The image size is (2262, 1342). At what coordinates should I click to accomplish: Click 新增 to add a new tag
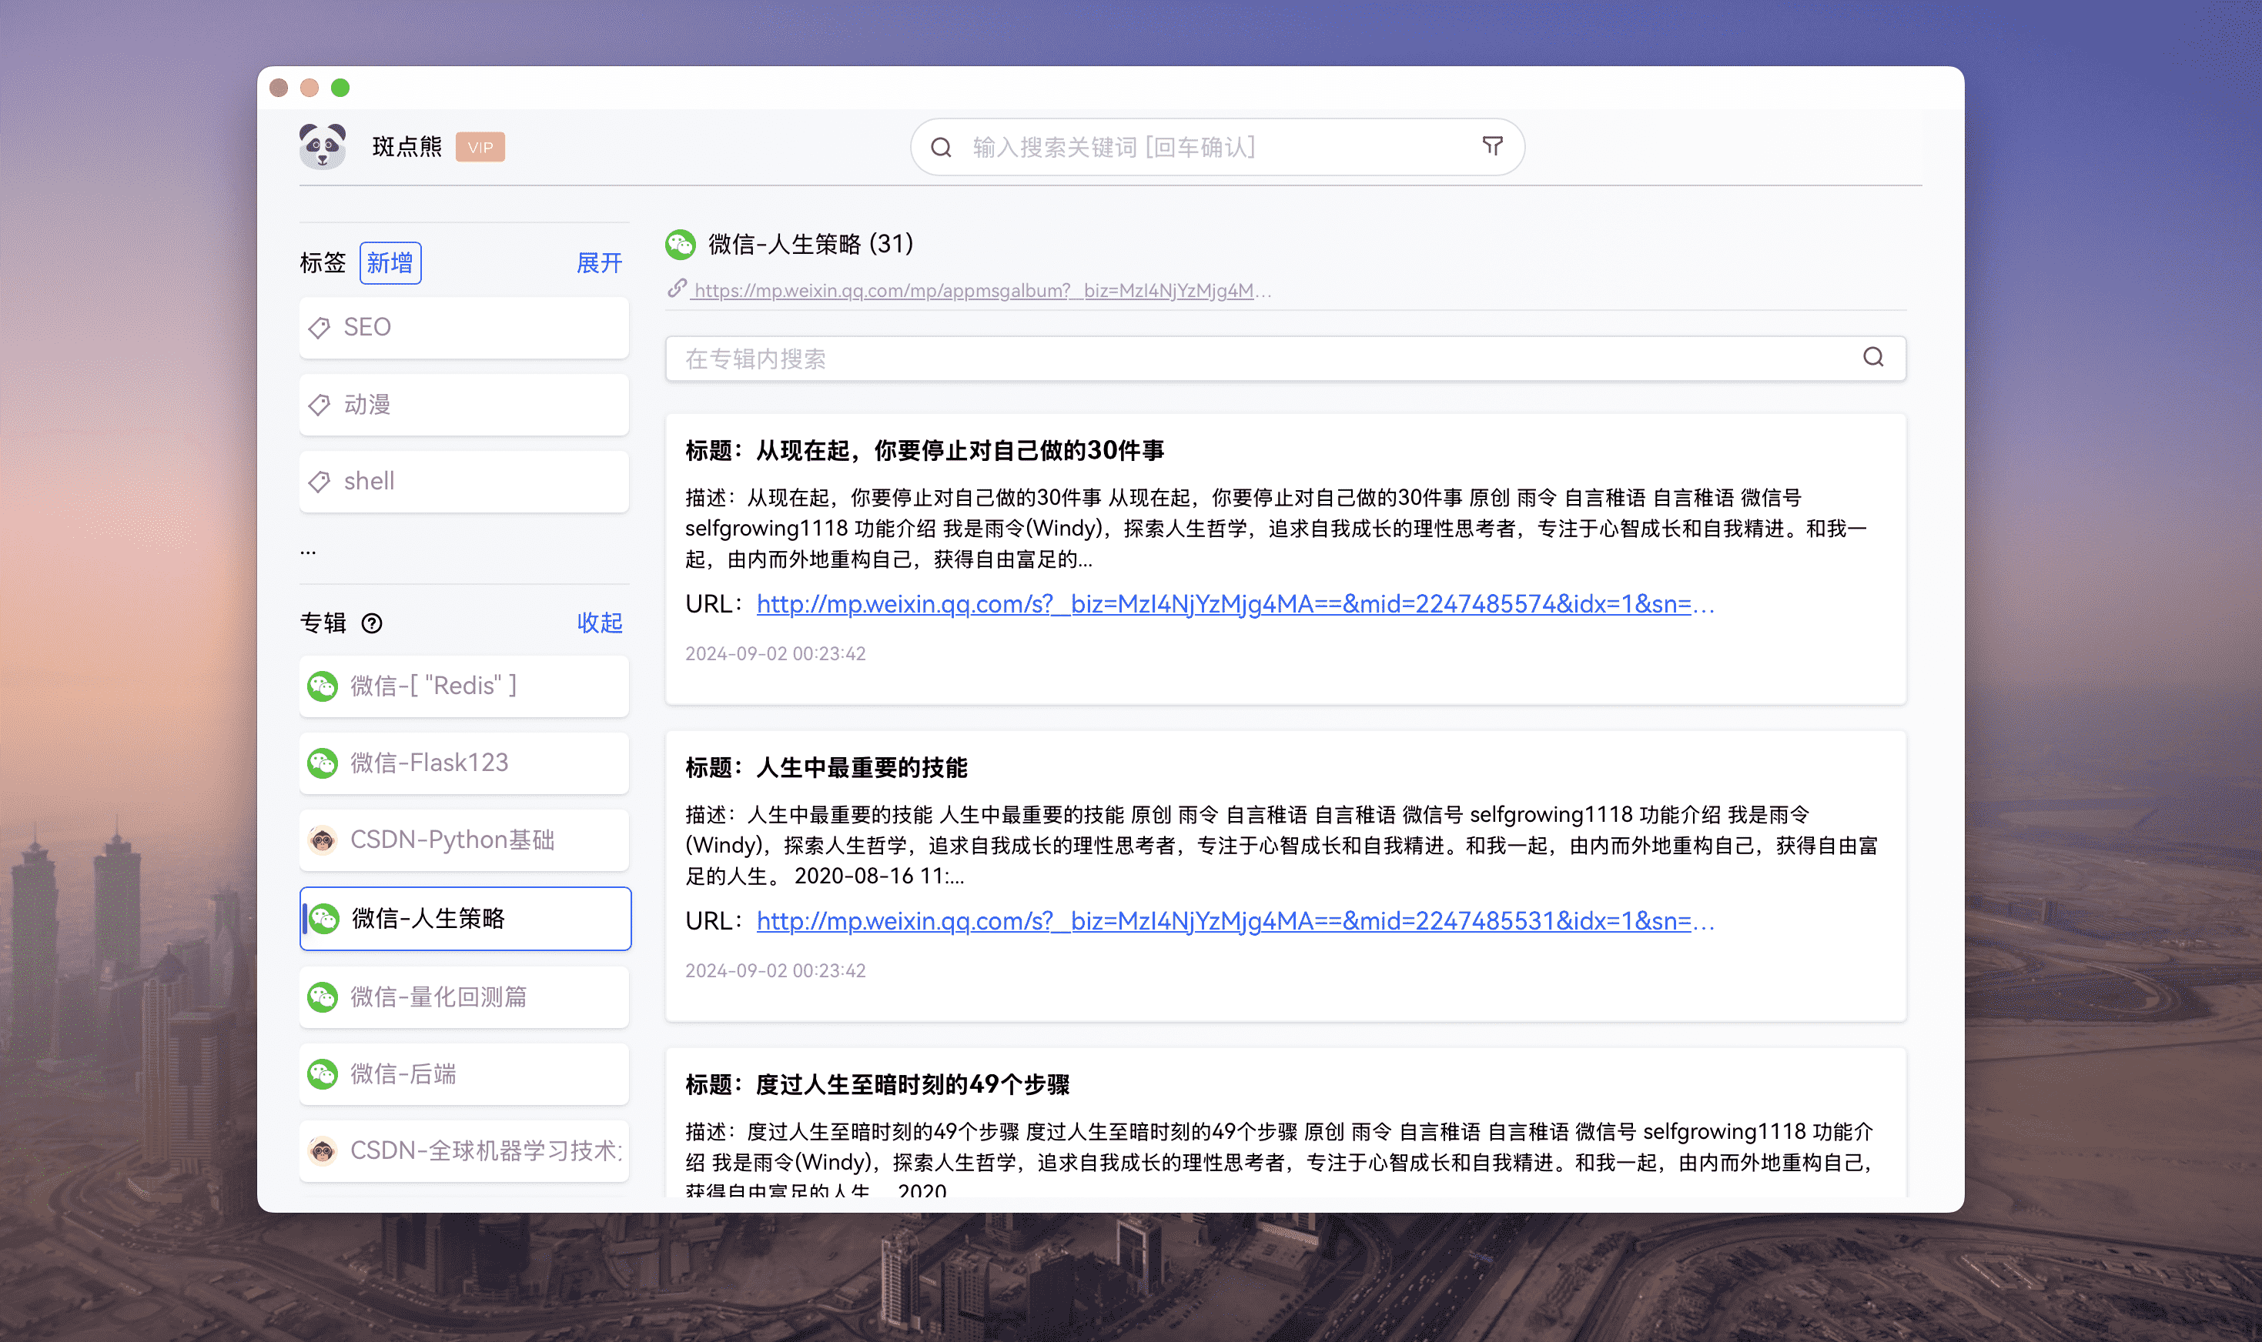tap(392, 262)
